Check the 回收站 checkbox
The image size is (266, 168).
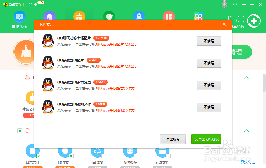104,156
